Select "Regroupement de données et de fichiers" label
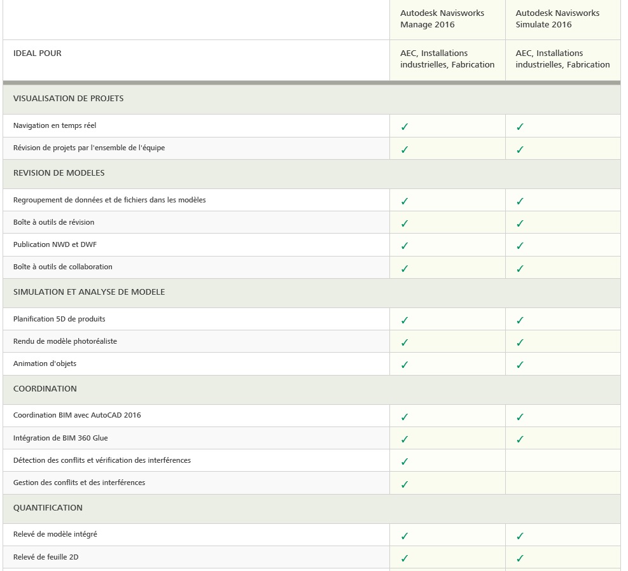628x571 pixels. (x=109, y=200)
